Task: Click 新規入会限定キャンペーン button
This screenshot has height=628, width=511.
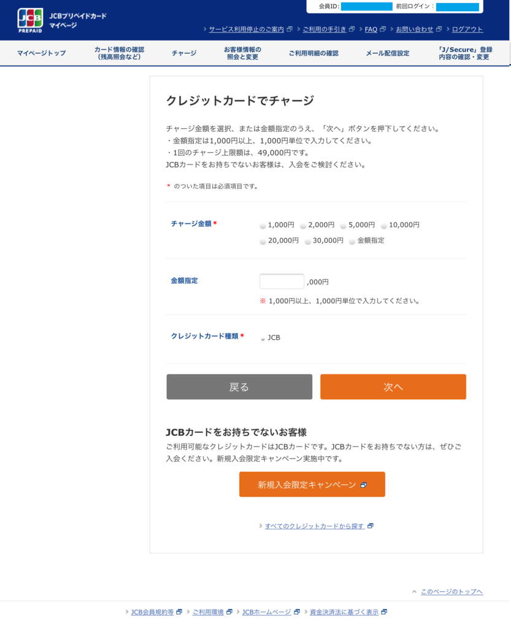Action: click(x=312, y=484)
